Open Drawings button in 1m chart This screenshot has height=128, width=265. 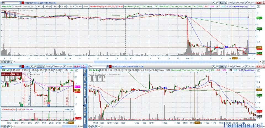(239, 66)
